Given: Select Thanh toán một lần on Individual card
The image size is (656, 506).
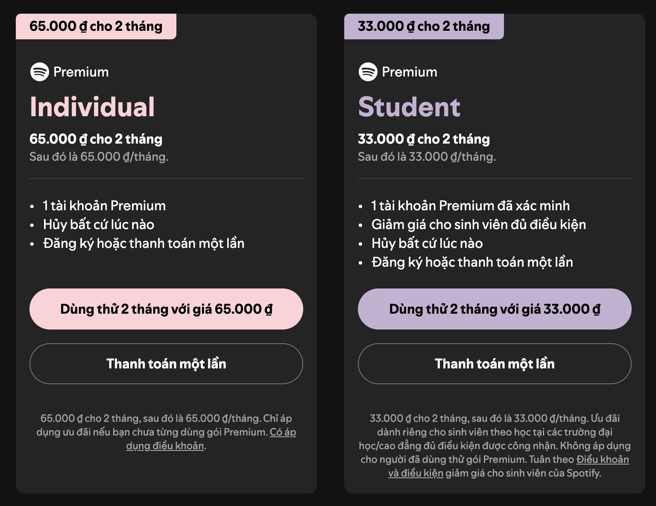Looking at the screenshot, I should tap(166, 364).
